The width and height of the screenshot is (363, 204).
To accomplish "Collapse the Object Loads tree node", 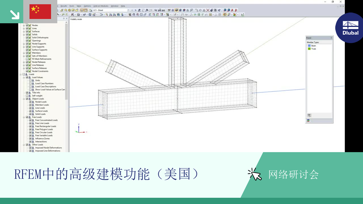I will point(24,99).
